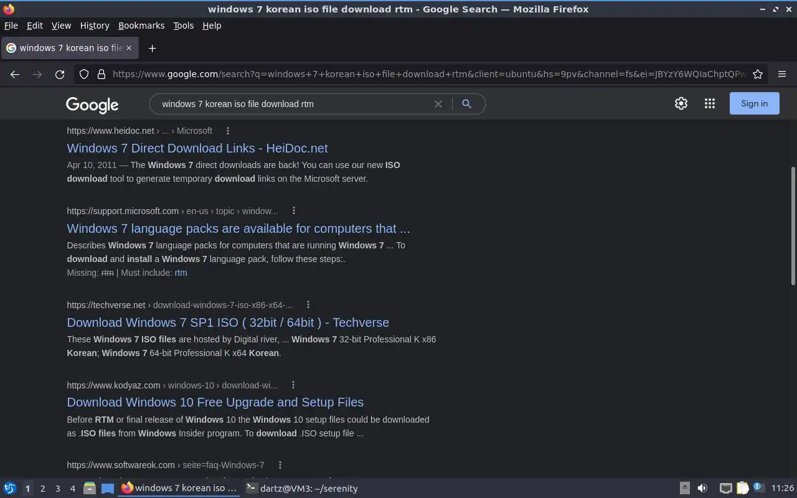The width and height of the screenshot is (797, 498).
Task: Go back to the previous page
Action: point(15,74)
